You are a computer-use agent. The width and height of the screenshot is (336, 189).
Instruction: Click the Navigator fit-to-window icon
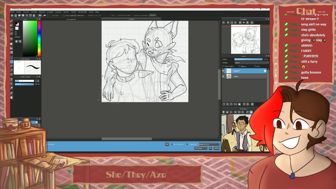click(x=232, y=23)
